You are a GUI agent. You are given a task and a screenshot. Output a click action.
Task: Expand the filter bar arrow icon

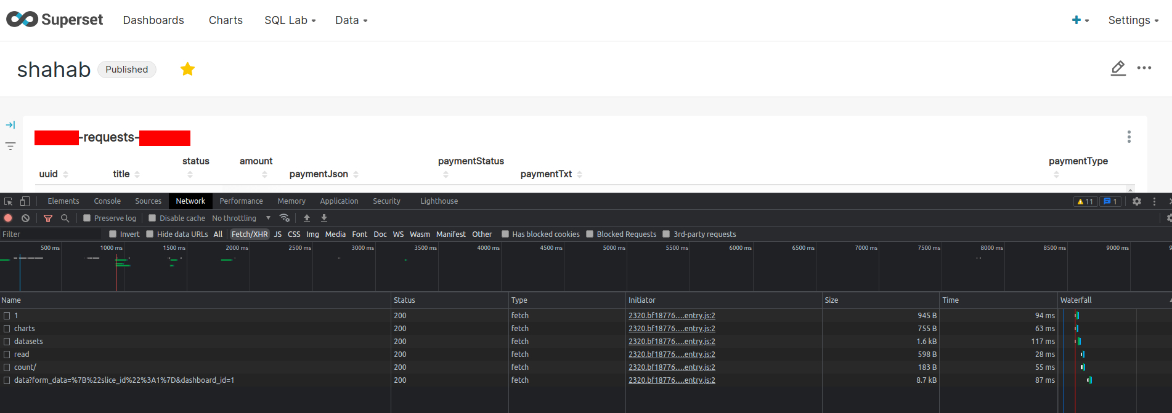click(10, 125)
